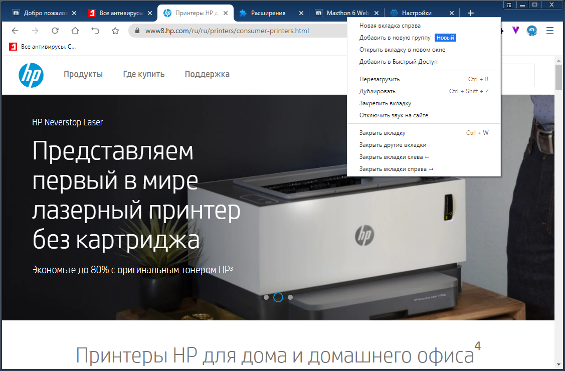Select Закрыть вкладки слева
Screen dimensions: 565x371
[x=424, y=157]
